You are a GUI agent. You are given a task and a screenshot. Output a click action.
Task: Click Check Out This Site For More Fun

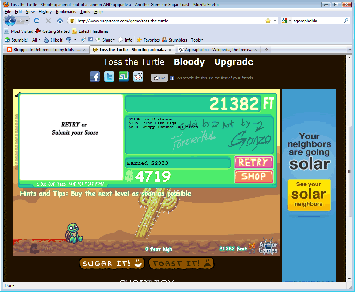[70, 184]
